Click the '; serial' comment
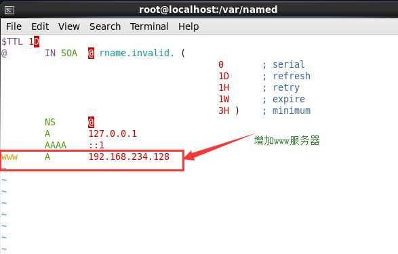398x254 pixels. (283, 64)
